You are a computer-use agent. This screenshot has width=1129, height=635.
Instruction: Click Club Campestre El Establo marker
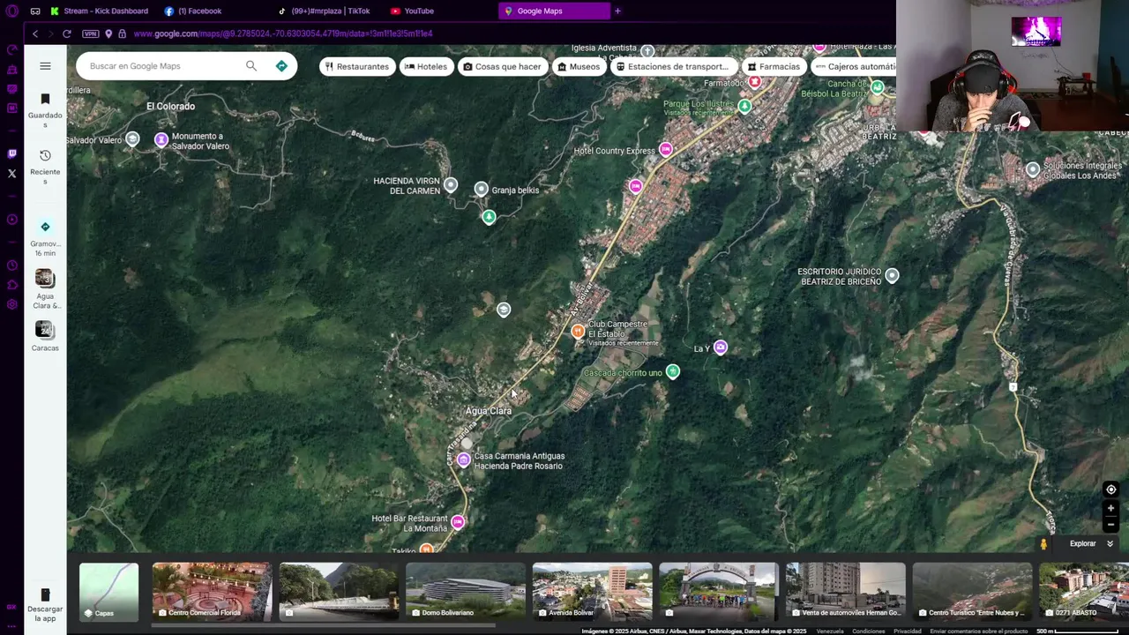click(578, 331)
